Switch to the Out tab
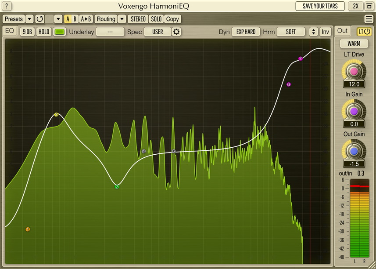Viewport: 376px width, 269px height. [343, 31]
